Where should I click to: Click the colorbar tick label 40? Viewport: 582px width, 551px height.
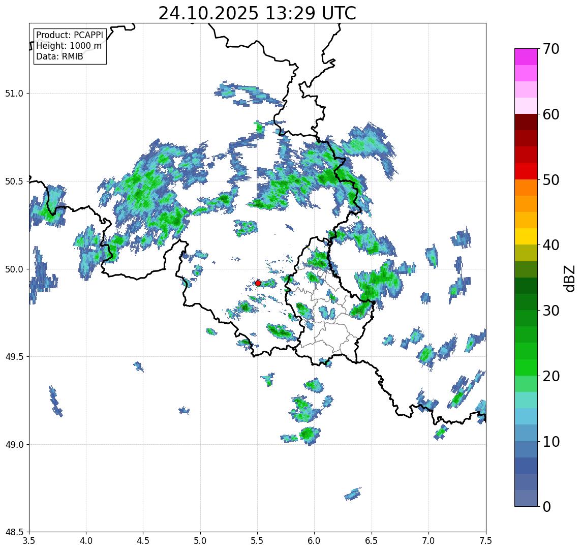551,245
